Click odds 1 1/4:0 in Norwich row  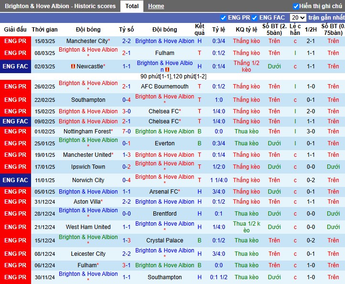pyautogui.click(x=219, y=180)
